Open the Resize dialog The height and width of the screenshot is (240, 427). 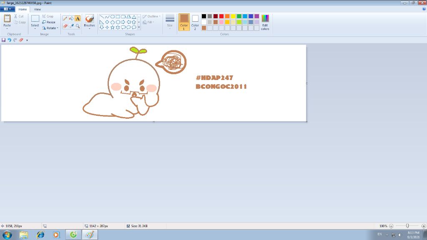pos(49,22)
